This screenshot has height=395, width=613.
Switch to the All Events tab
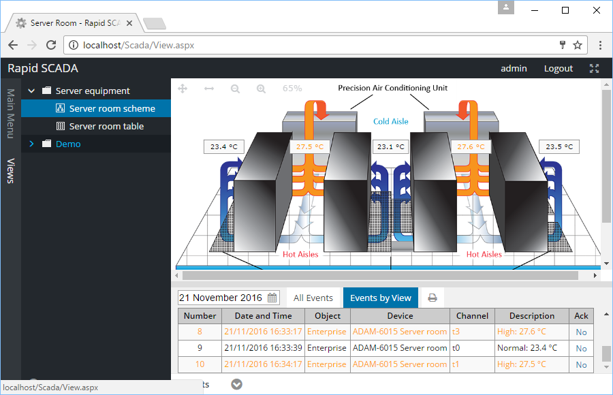[x=313, y=298]
